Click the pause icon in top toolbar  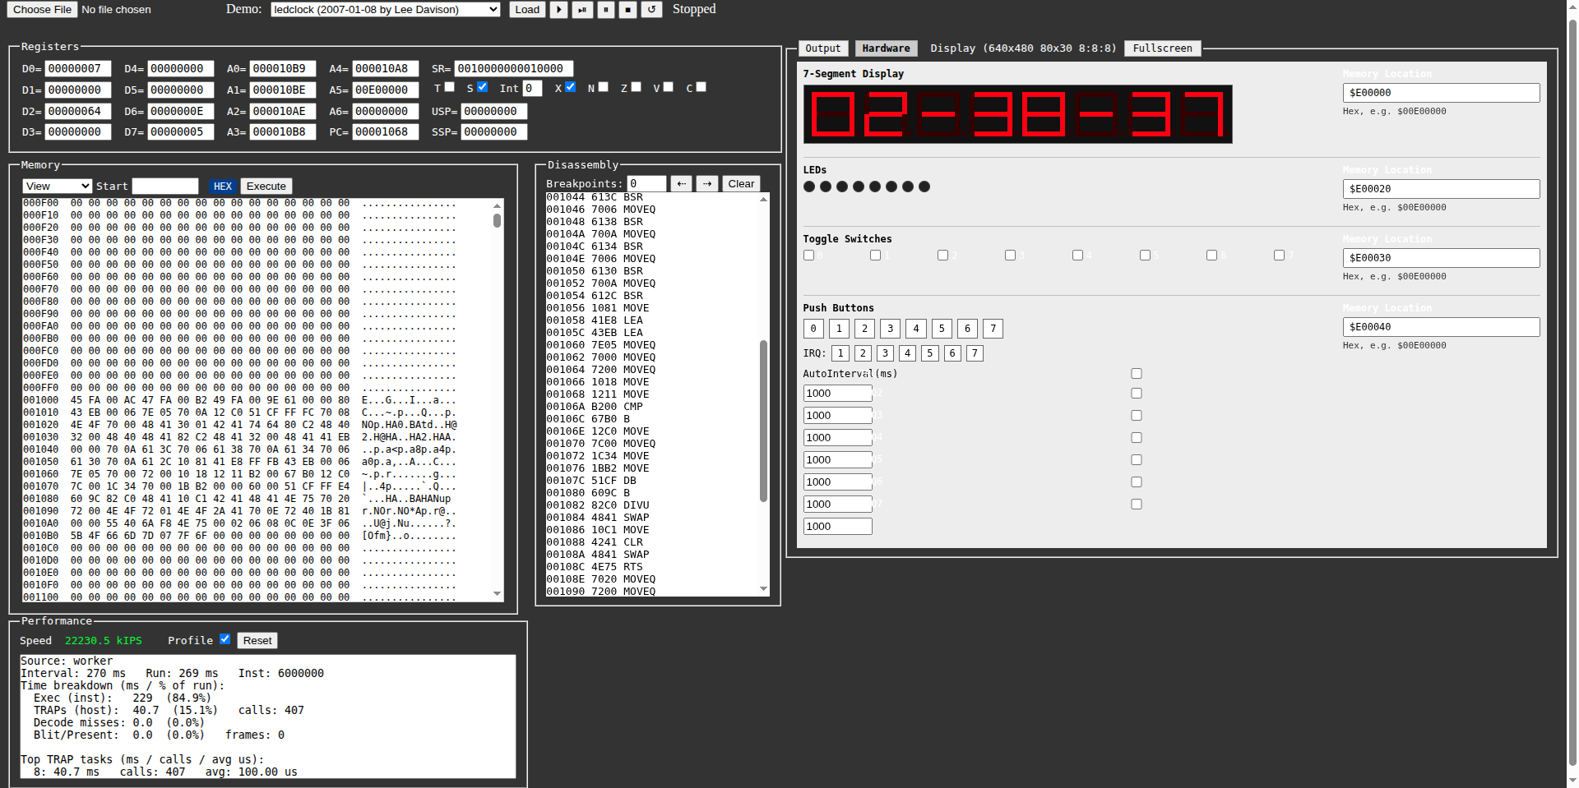[x=605, y=10]
